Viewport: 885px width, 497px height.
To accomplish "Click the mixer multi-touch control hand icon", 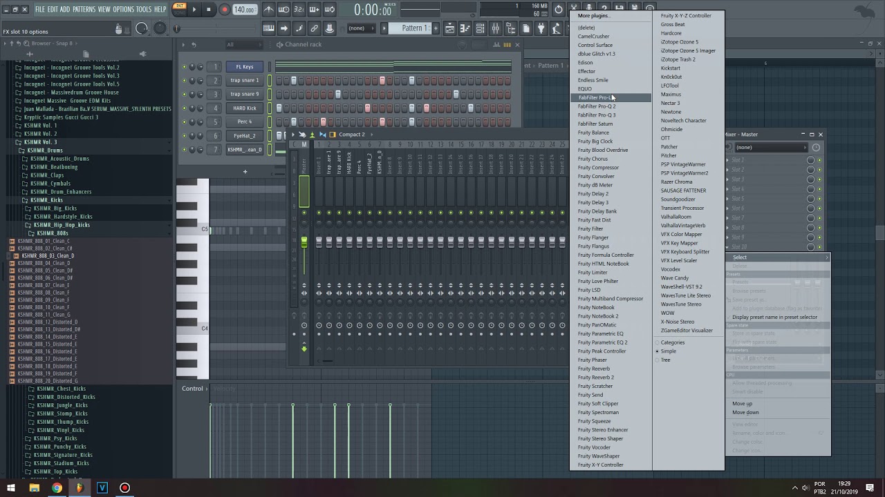I will coord(302,135).
